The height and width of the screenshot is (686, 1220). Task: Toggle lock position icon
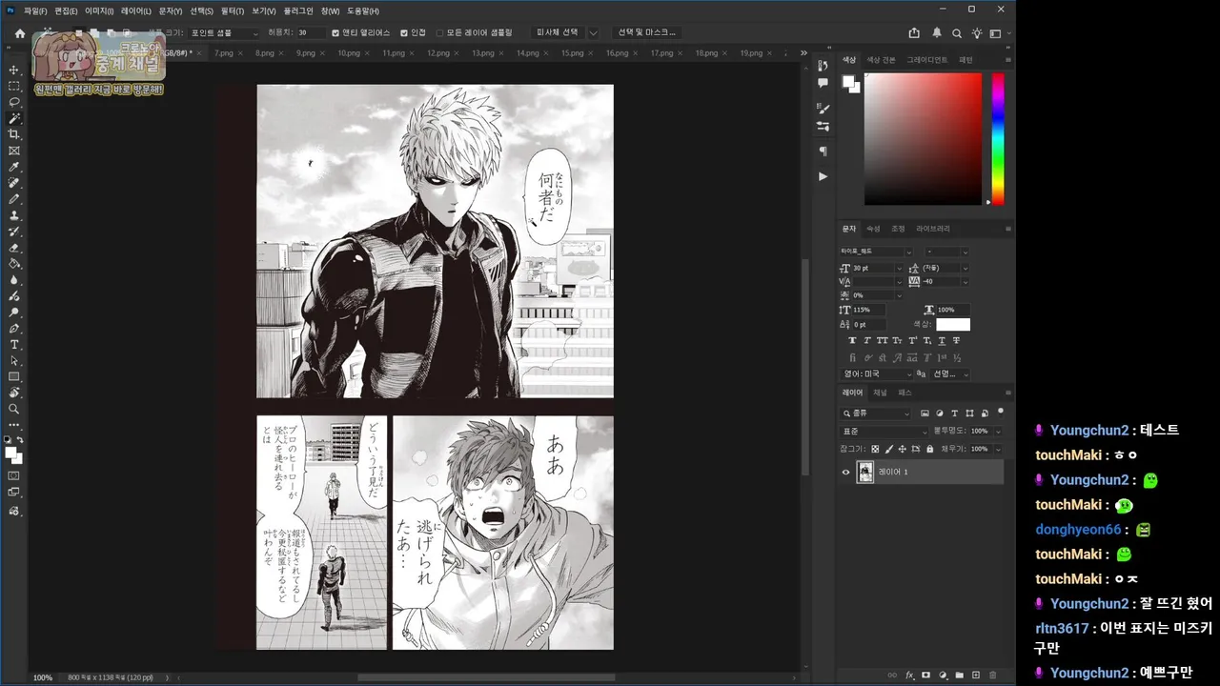point(903,449)
